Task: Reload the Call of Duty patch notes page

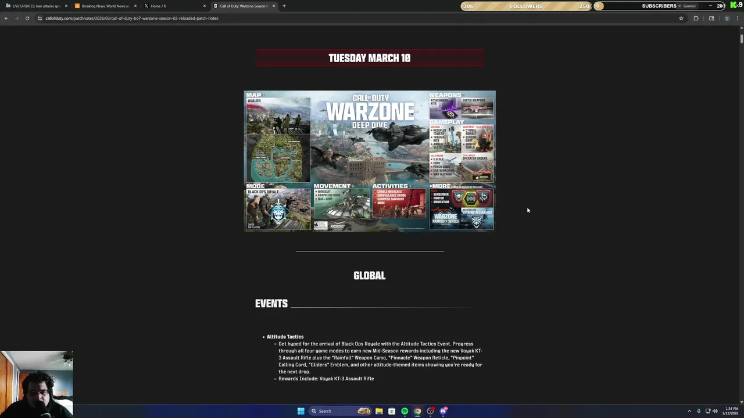Action: [x=27, y=18]
